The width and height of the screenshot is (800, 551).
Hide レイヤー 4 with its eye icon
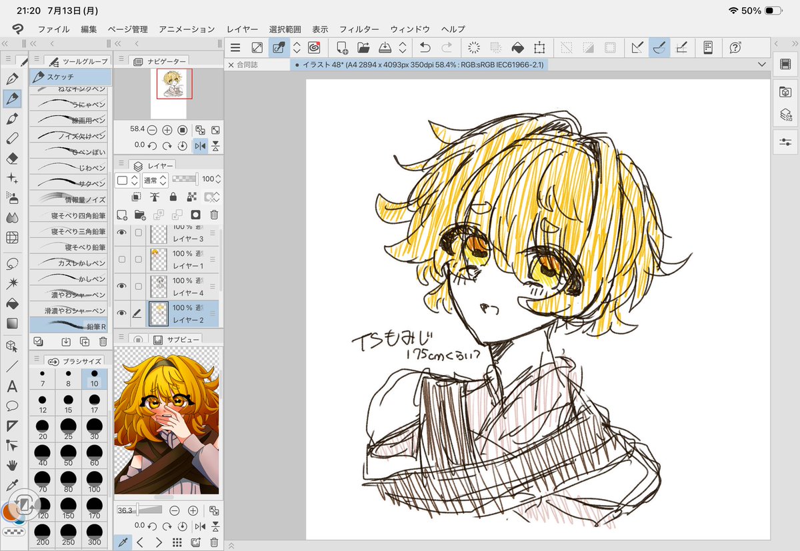pyautogui.click(x=122, y=286)
